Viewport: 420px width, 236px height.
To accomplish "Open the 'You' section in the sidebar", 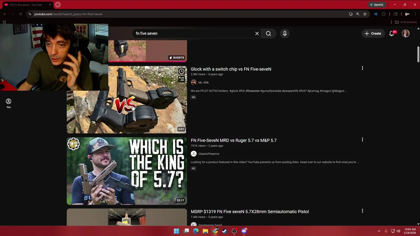I will 9,103.
